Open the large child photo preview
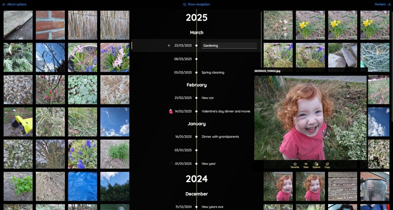The image size is (393, 210). (x=310, y=118)
